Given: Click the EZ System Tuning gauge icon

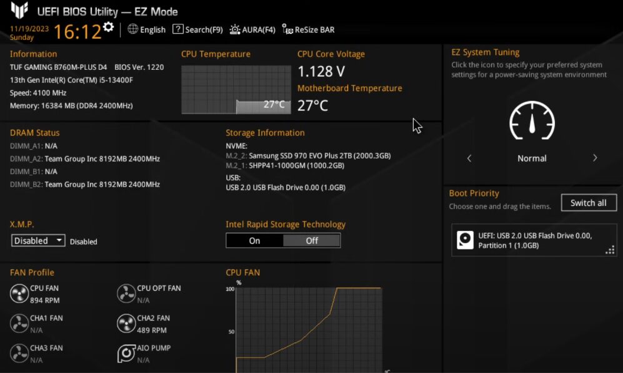Looking at the screenshot, I should (532, 120).
